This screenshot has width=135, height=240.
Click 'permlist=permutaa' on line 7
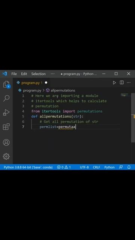click(57, 127)
